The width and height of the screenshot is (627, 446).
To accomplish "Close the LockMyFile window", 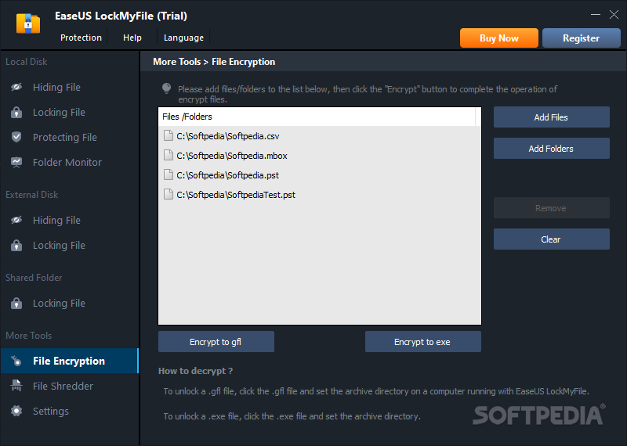I will (x=614, y=15).
